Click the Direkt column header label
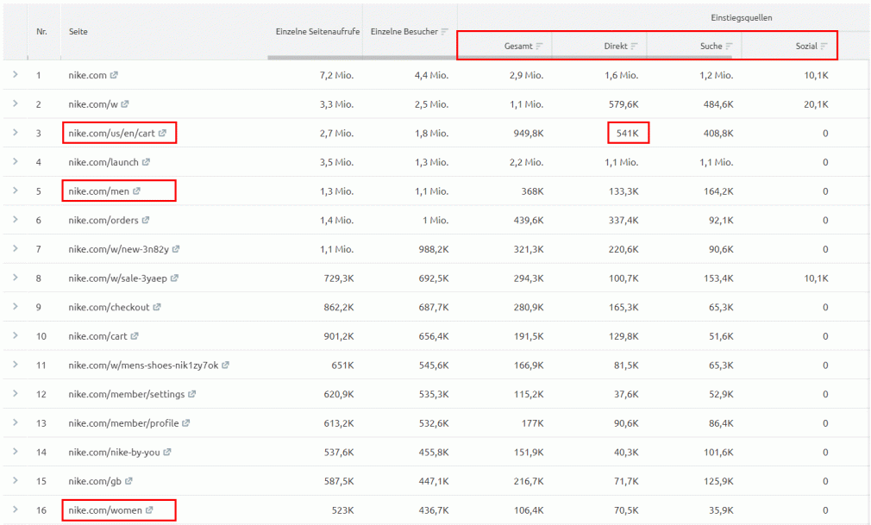 point(616,46)
